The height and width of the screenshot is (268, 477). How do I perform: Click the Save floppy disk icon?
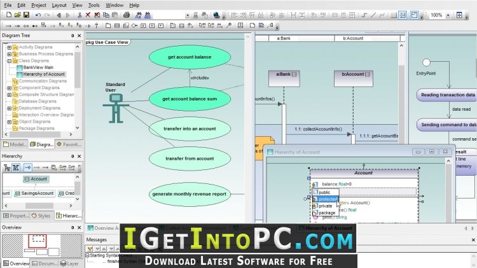[27, 15]
